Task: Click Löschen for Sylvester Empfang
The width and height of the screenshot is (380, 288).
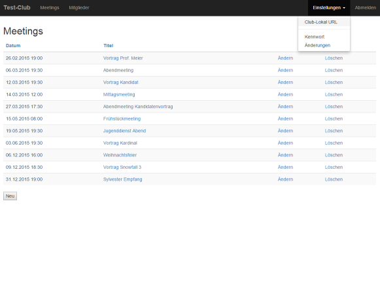Action: [334, 179]
